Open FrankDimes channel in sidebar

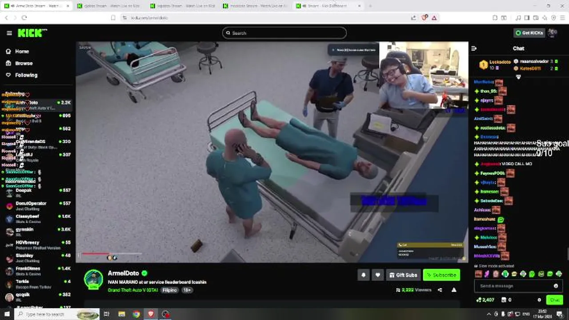point(38,271)
